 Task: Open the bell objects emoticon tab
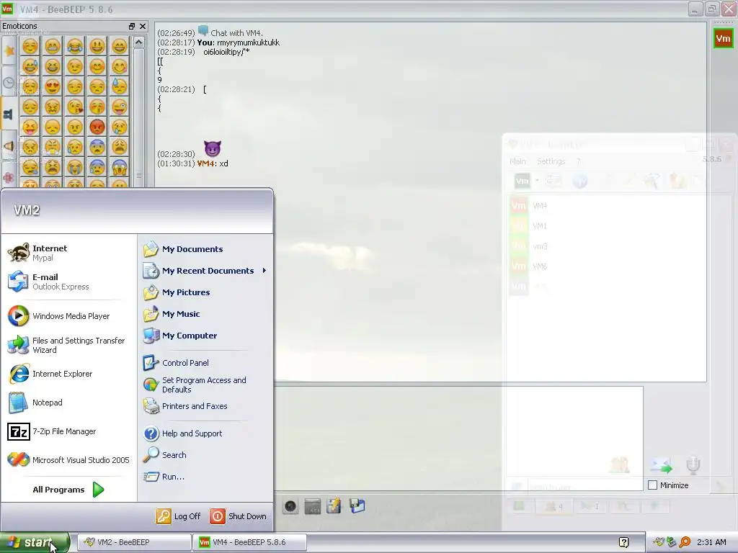tap(9, 146)
